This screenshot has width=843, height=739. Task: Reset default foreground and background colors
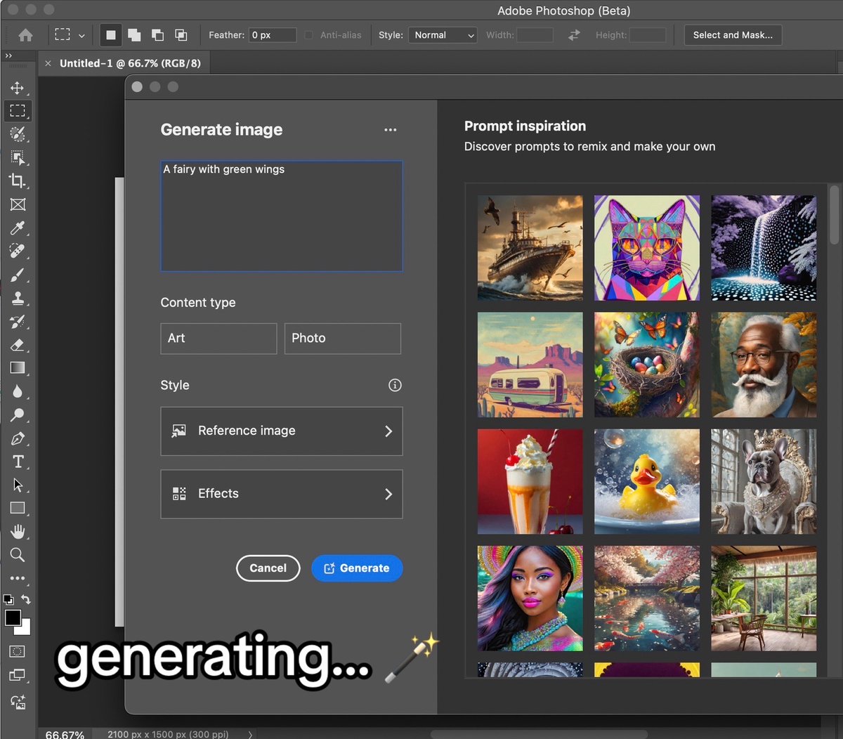8,599
